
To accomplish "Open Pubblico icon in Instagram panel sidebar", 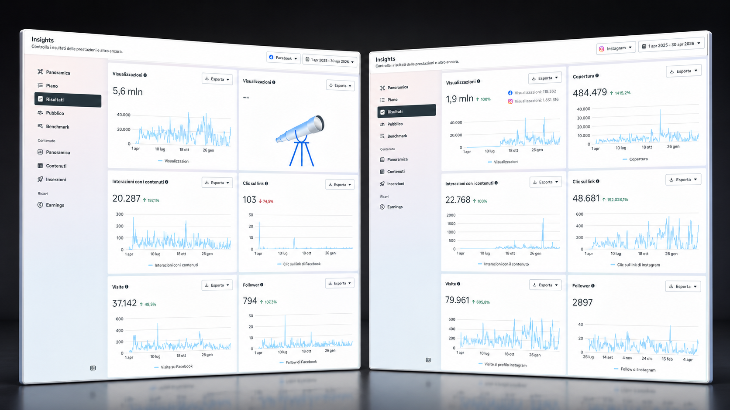I will pyautogui.click(x=382, y=124).
